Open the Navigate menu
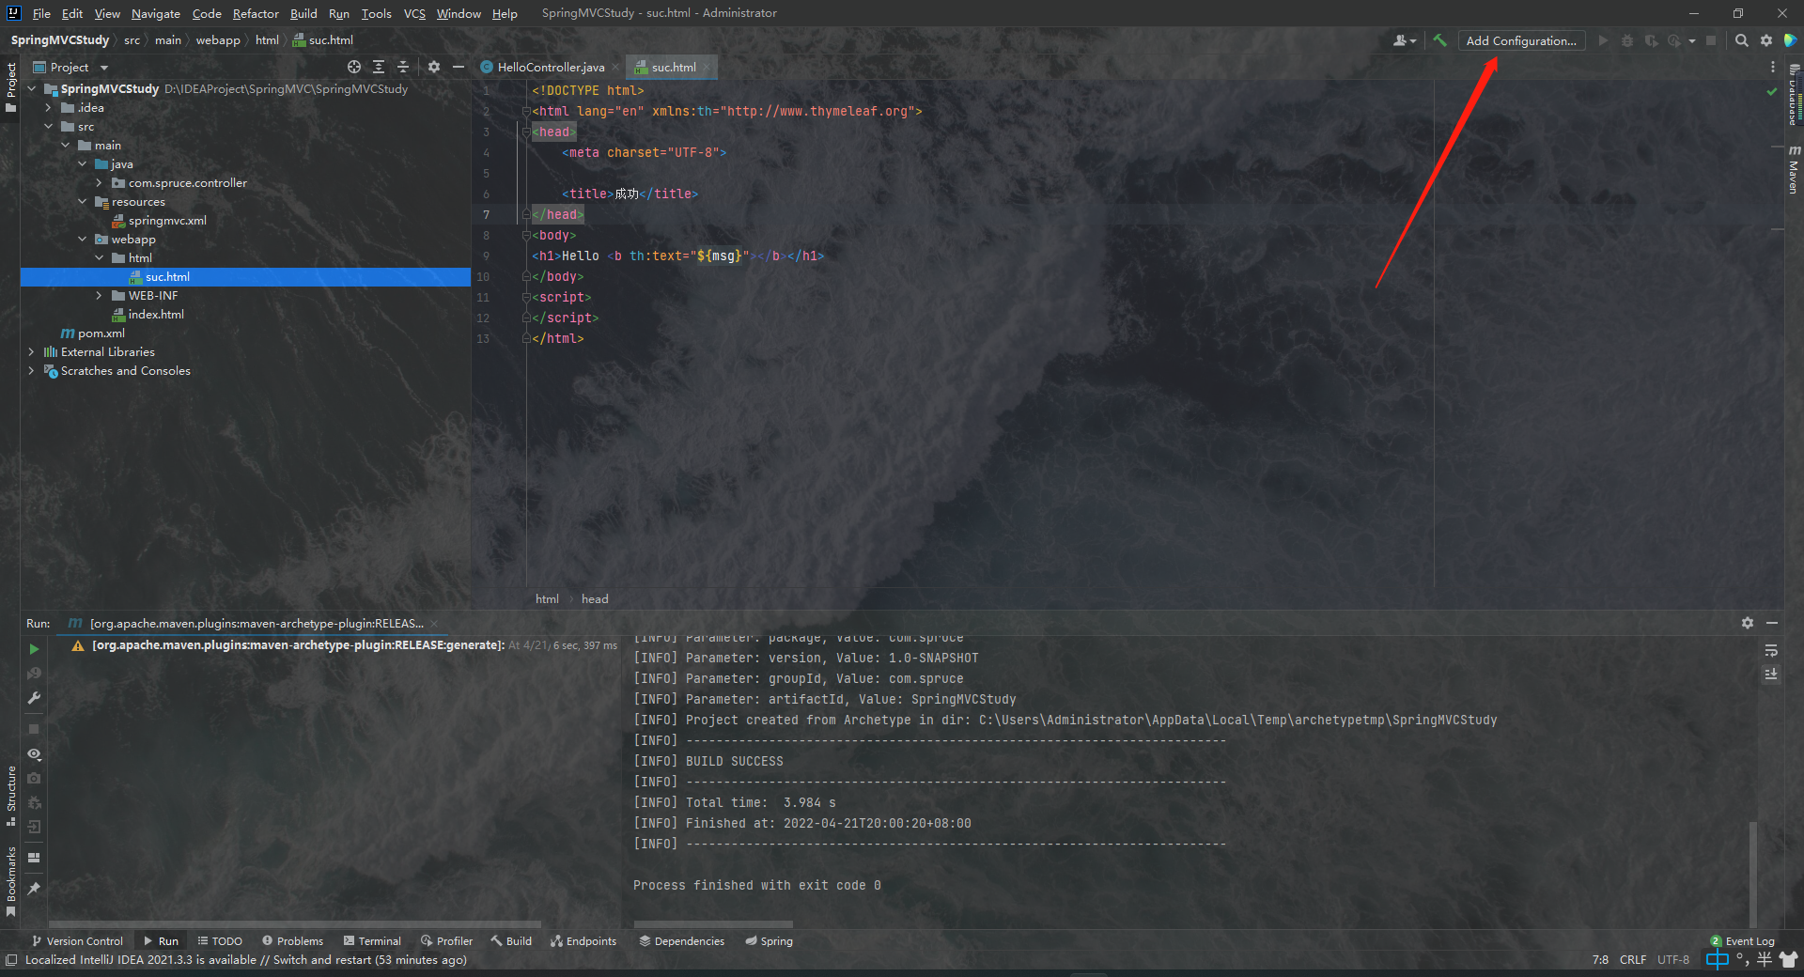This screenshot has width=1804, height=977. [x=156, y=13]
